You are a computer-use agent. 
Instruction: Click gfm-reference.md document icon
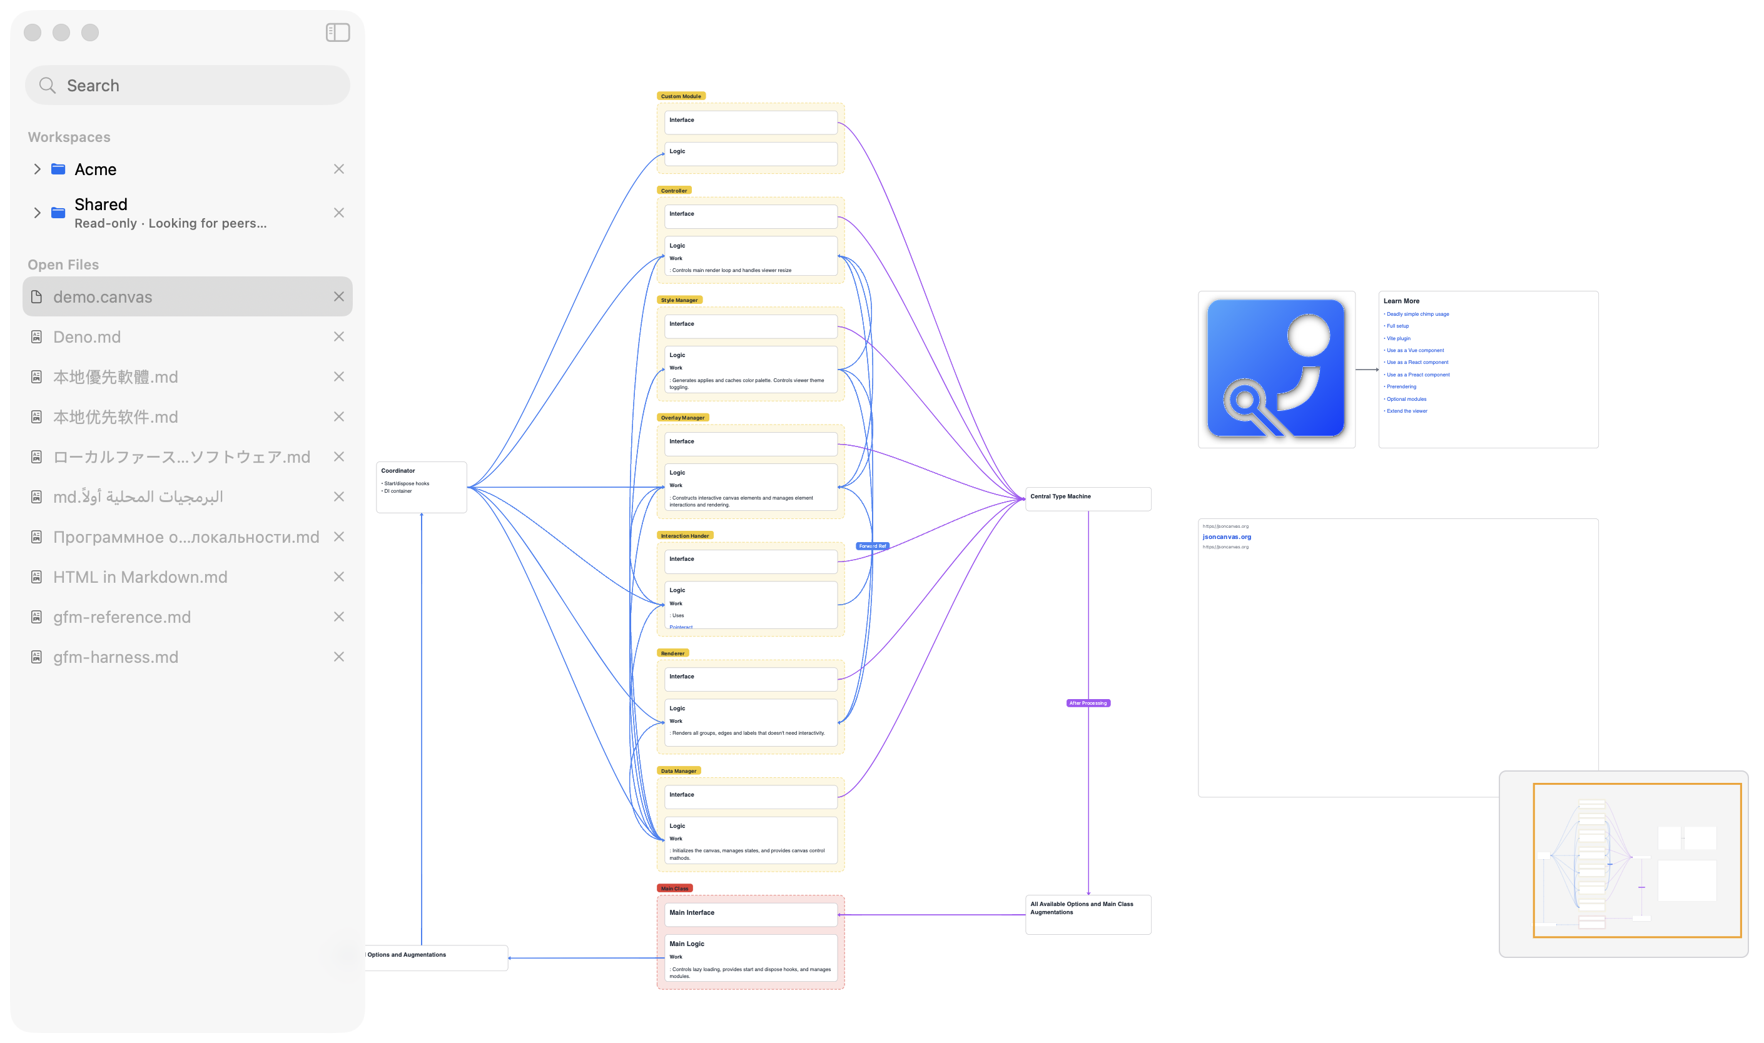pyautogui.click(x=36, y=617)
